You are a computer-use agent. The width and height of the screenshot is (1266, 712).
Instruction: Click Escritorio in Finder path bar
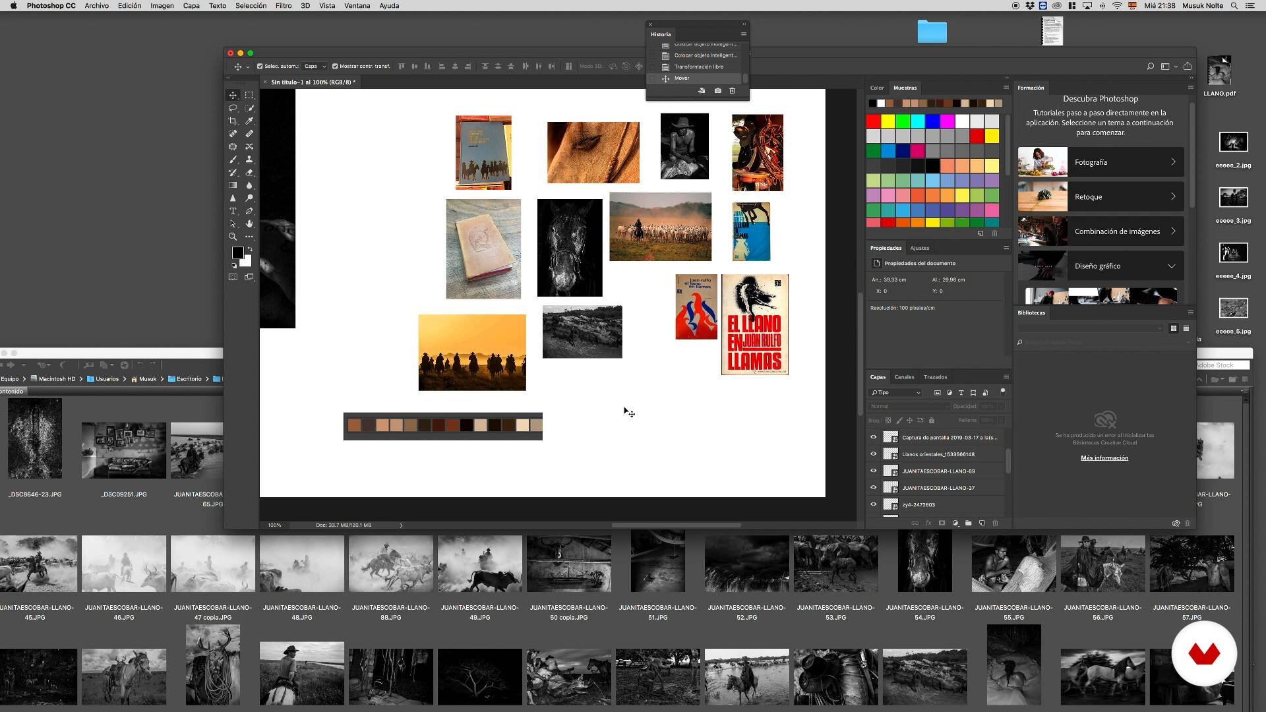click(x=189, y=379)
